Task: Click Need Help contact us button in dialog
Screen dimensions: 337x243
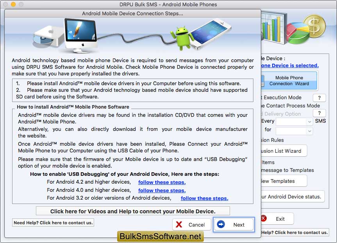Action: pos(53,223)
